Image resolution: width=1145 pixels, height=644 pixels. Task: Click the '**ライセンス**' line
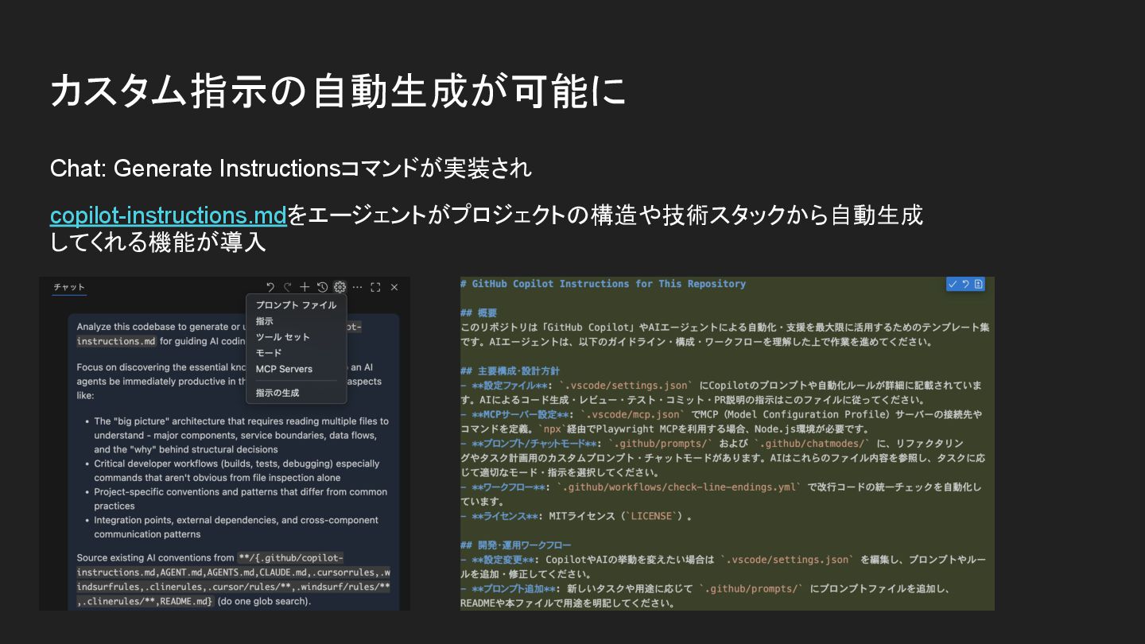tap(576, 516)
